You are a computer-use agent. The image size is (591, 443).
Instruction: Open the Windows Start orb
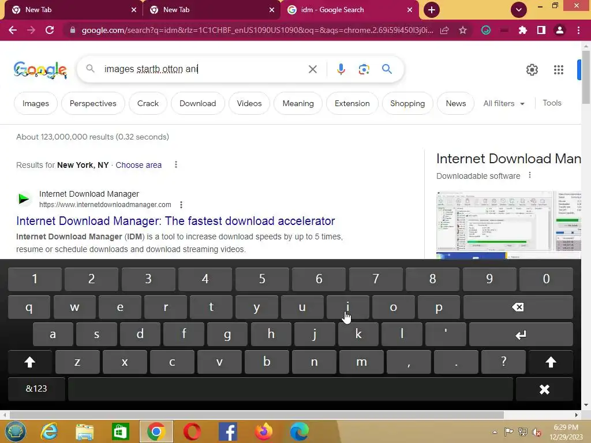pyautogui.click(x=14, y=431)
